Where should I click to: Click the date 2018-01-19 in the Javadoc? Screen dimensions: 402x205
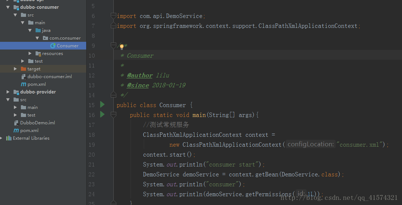tap(169, 85)
